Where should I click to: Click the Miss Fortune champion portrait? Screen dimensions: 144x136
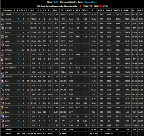(x=3, y=68)
